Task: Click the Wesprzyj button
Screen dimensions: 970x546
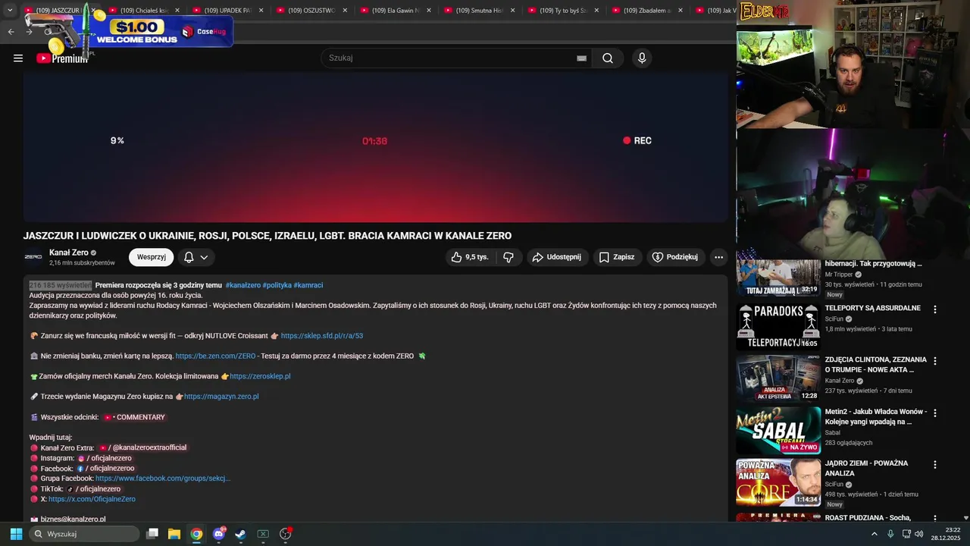Action: coord(151,257)
